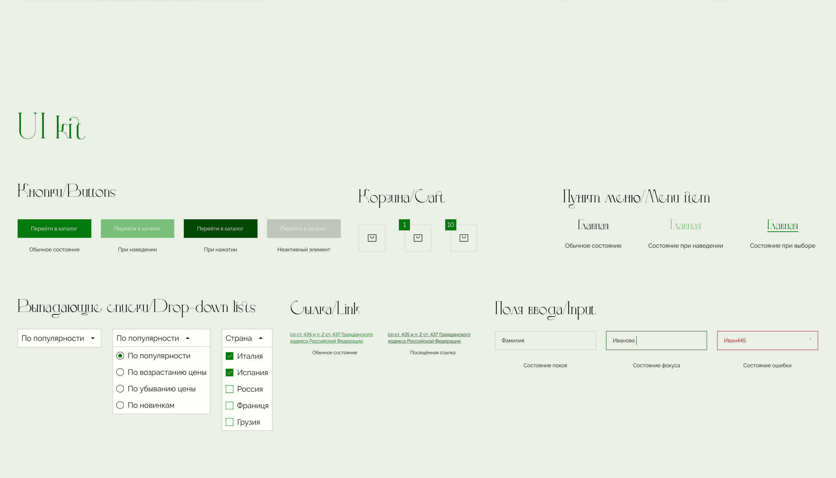Screen dimensions: 836x478
Task: Open the collapsed По популярности dropdown
Action: tap(59, 338)
